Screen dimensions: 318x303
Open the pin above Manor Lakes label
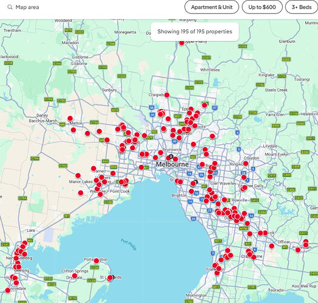(x=78, y=176)
